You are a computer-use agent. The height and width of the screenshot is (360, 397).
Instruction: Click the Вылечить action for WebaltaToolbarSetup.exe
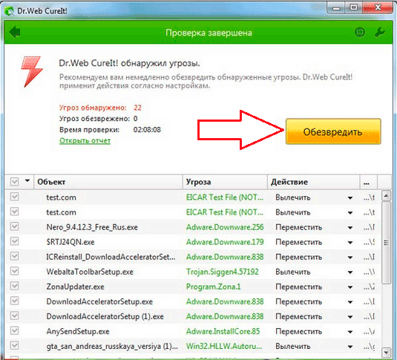pos(293,272)
